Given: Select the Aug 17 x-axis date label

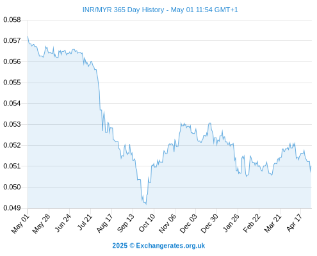Looking at the screenshot, I should tap(104, 223).
